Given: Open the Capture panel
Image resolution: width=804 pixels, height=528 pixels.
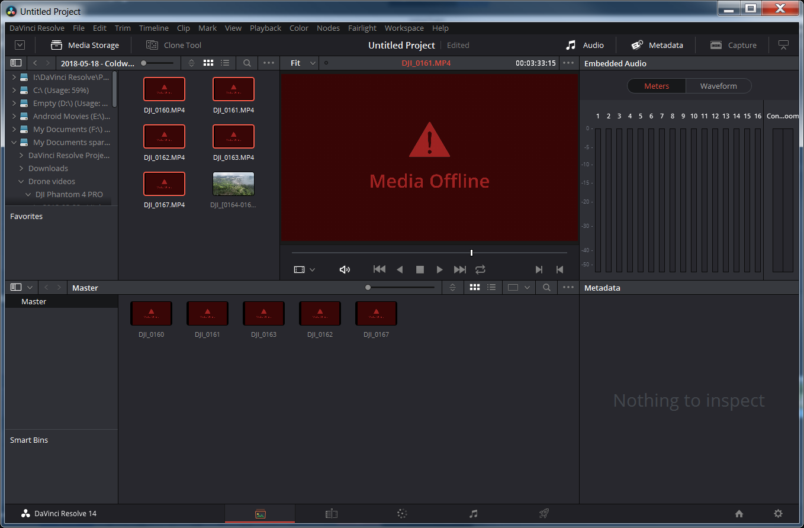Looking at the screenshot, I should tap(733, 45).
